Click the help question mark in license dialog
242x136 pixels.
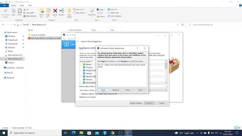(137, 48)
